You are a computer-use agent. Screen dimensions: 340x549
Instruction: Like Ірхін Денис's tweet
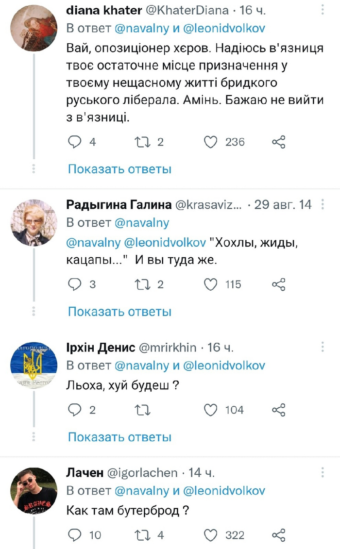tap(210, 410)
